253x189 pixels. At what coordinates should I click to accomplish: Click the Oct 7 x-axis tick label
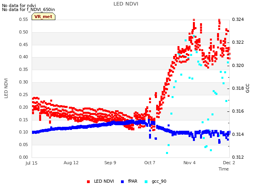click(x=150, y=163)
